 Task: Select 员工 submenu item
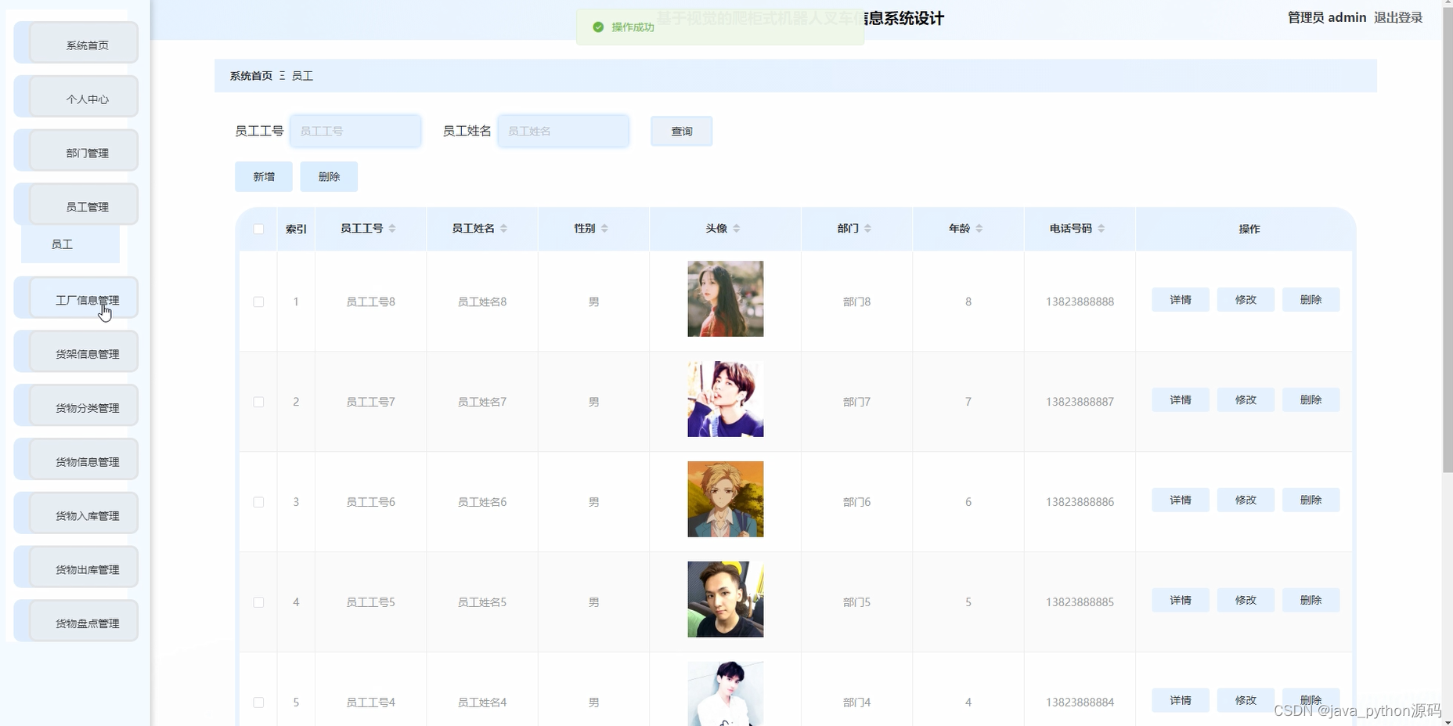(x=70, y=244)
